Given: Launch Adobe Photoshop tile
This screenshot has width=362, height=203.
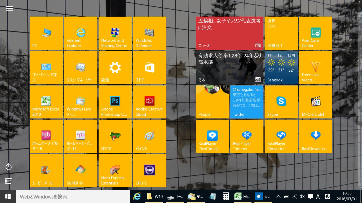Looking at the screenshot, I should [115, 102].
